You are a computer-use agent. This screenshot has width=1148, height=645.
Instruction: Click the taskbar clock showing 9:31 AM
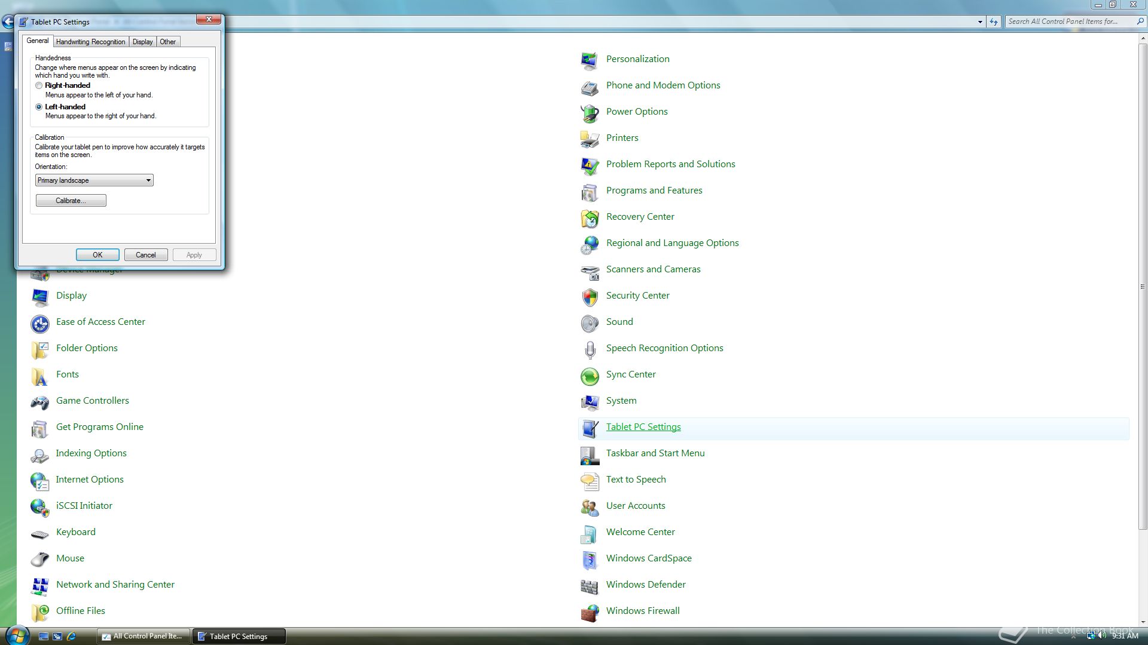(x=1125, y=636)
